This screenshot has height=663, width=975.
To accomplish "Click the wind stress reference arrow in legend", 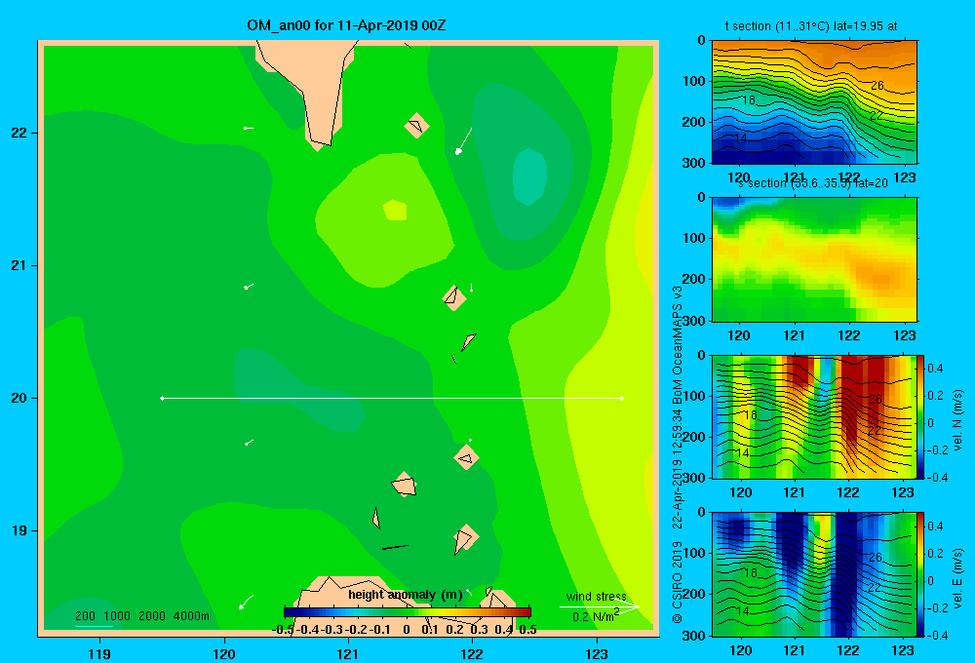I will (x=600, y=606).
